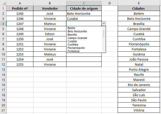Click the select-all corner of the sheet
Screen dimensions: 161x114
(x=3, y=3)
